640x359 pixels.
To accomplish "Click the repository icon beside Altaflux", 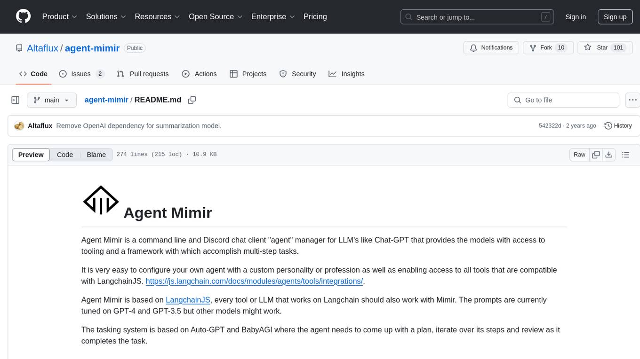I will coord(19,48).
